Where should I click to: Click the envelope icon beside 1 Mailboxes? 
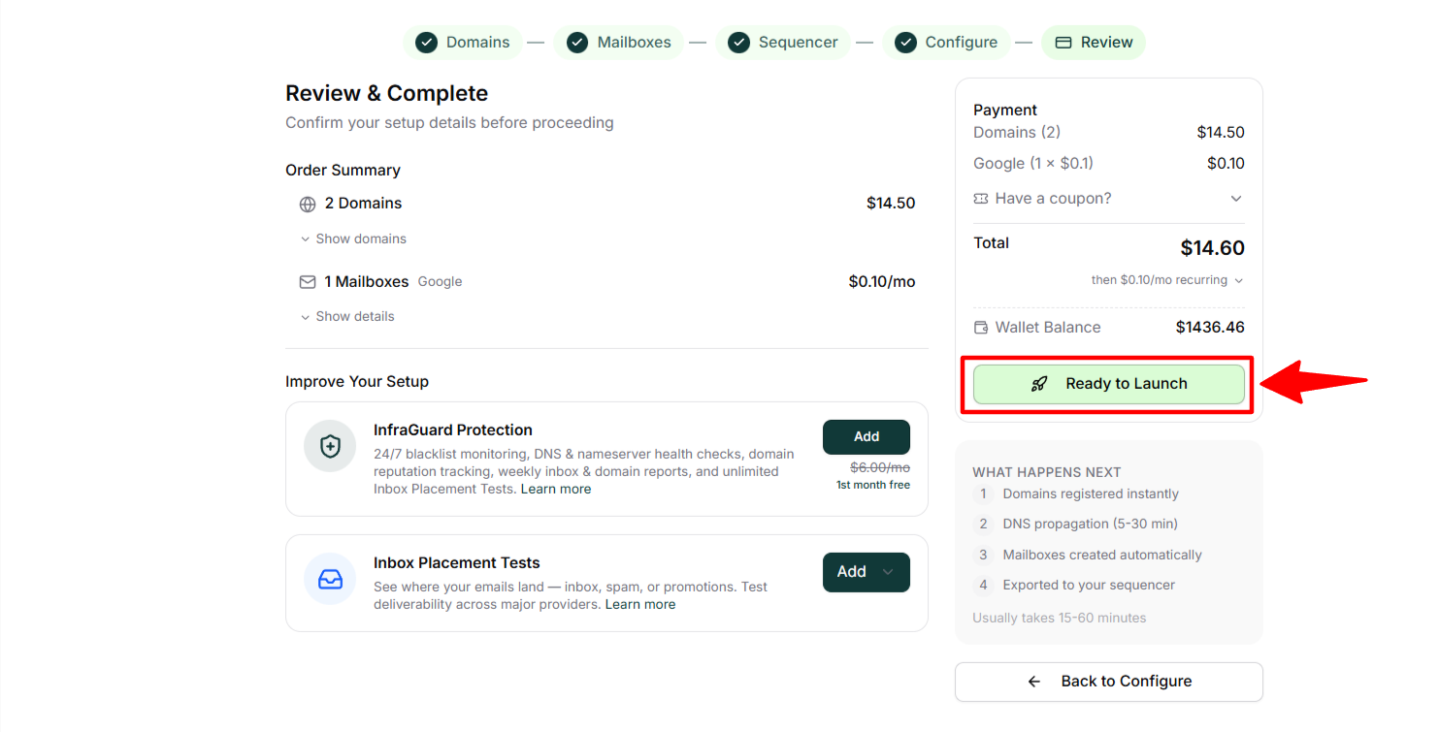click(308, 282)
